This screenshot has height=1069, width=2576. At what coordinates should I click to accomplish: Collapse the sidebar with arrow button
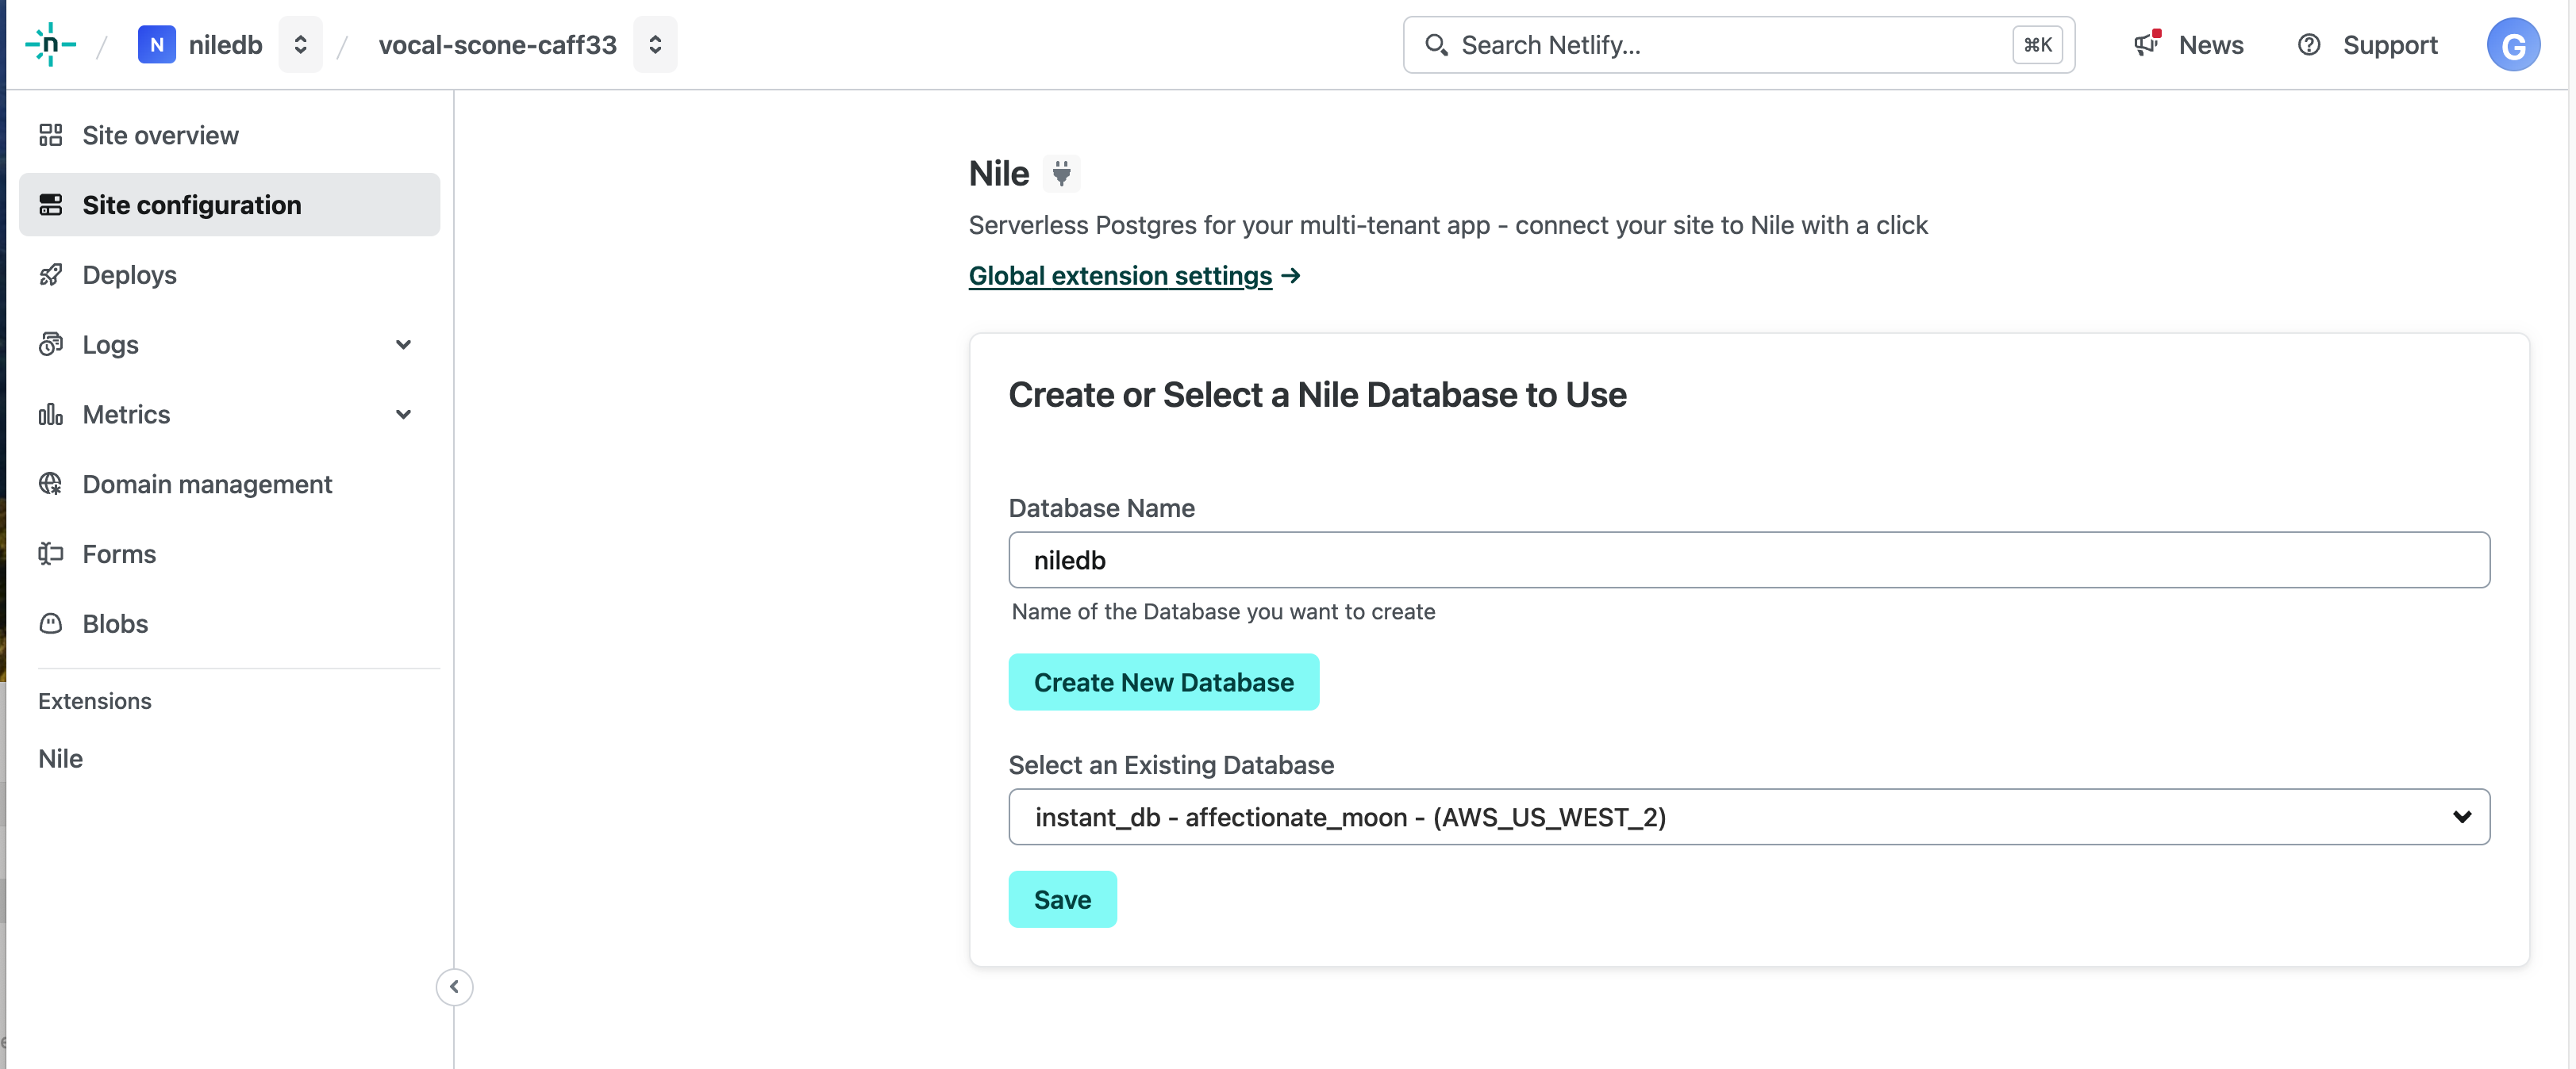click(454, 987)
